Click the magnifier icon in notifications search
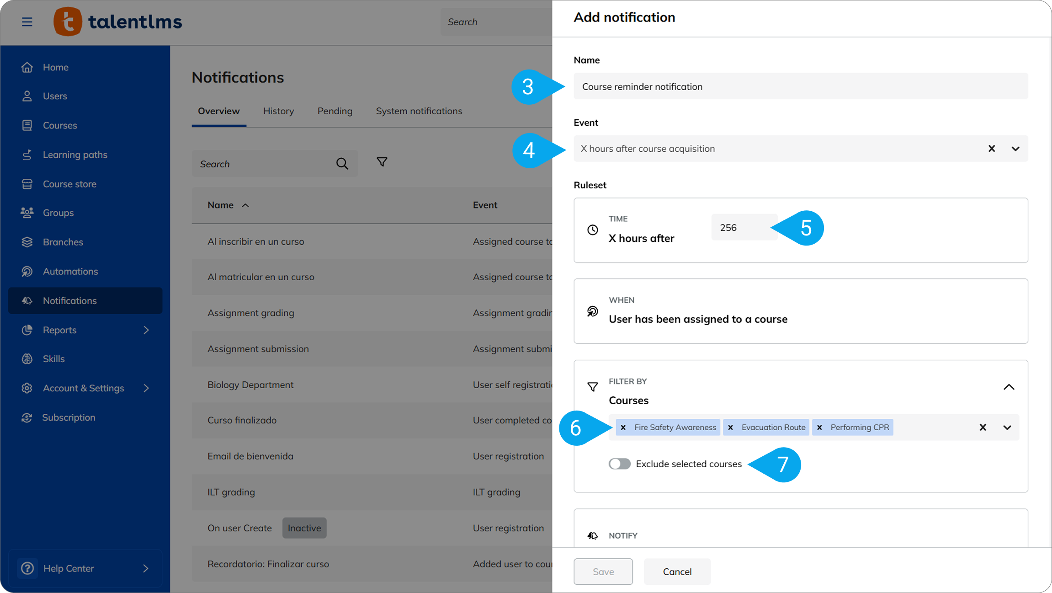The width and height of the screenshot is (1052, 593). 342,164
